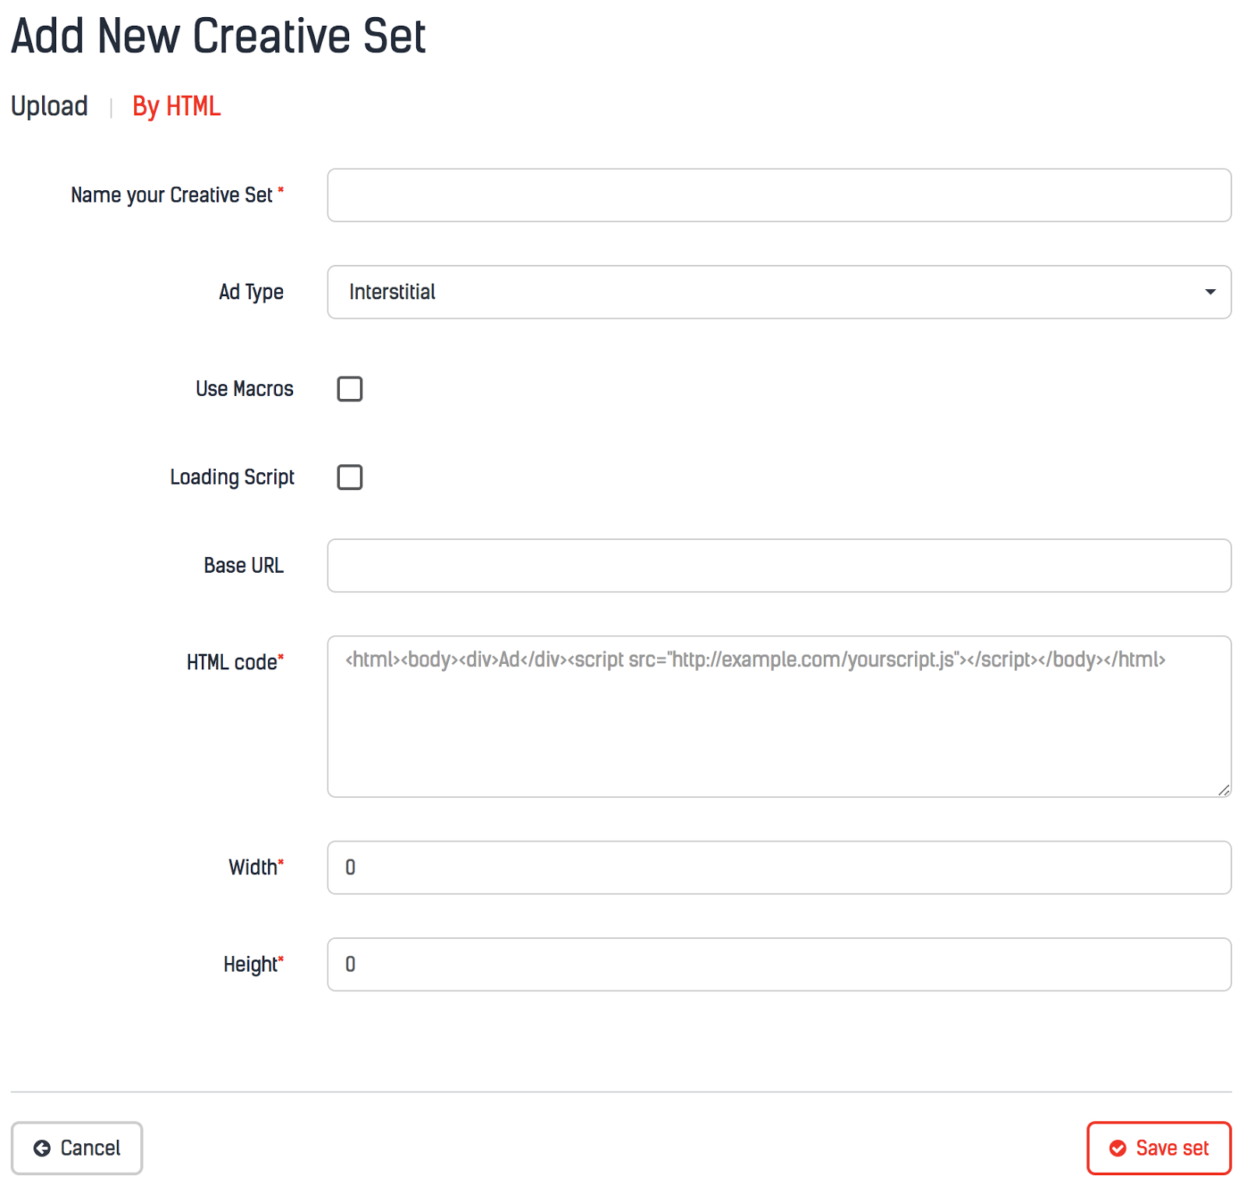1247x1186 pixels.
Task: Tick the Loading Script checkbox
Action: 350,477
